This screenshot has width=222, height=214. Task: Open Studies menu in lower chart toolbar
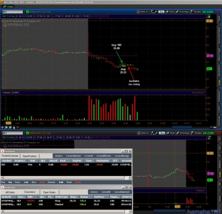pyautogui.click(x=196, y=133)
